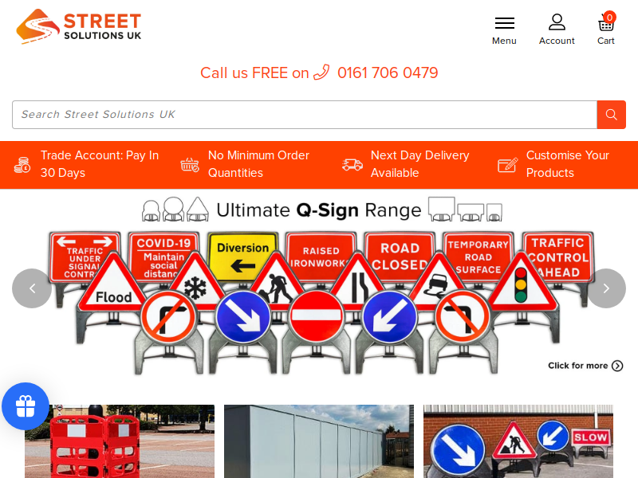638x478 pixels.
Task: Click the basket No Minimum Order icon
Action: [x=190, y=165]
